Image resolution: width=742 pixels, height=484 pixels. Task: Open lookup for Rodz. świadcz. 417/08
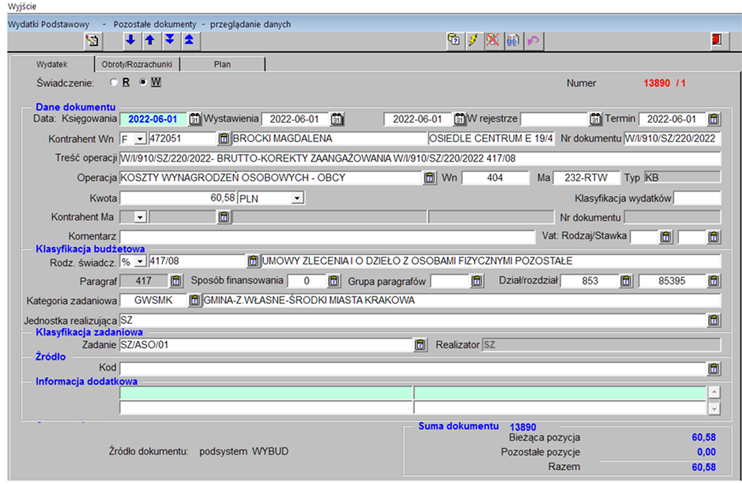pyautogui.click(x=253, y=260)
